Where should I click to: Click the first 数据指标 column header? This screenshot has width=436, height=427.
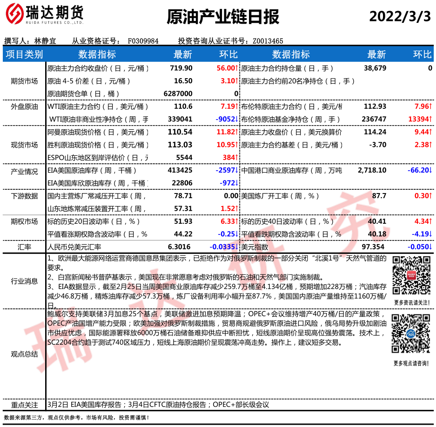point(97,54)
